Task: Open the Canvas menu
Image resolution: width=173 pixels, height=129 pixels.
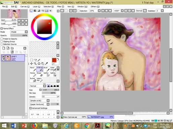Action: click(25, 7)
